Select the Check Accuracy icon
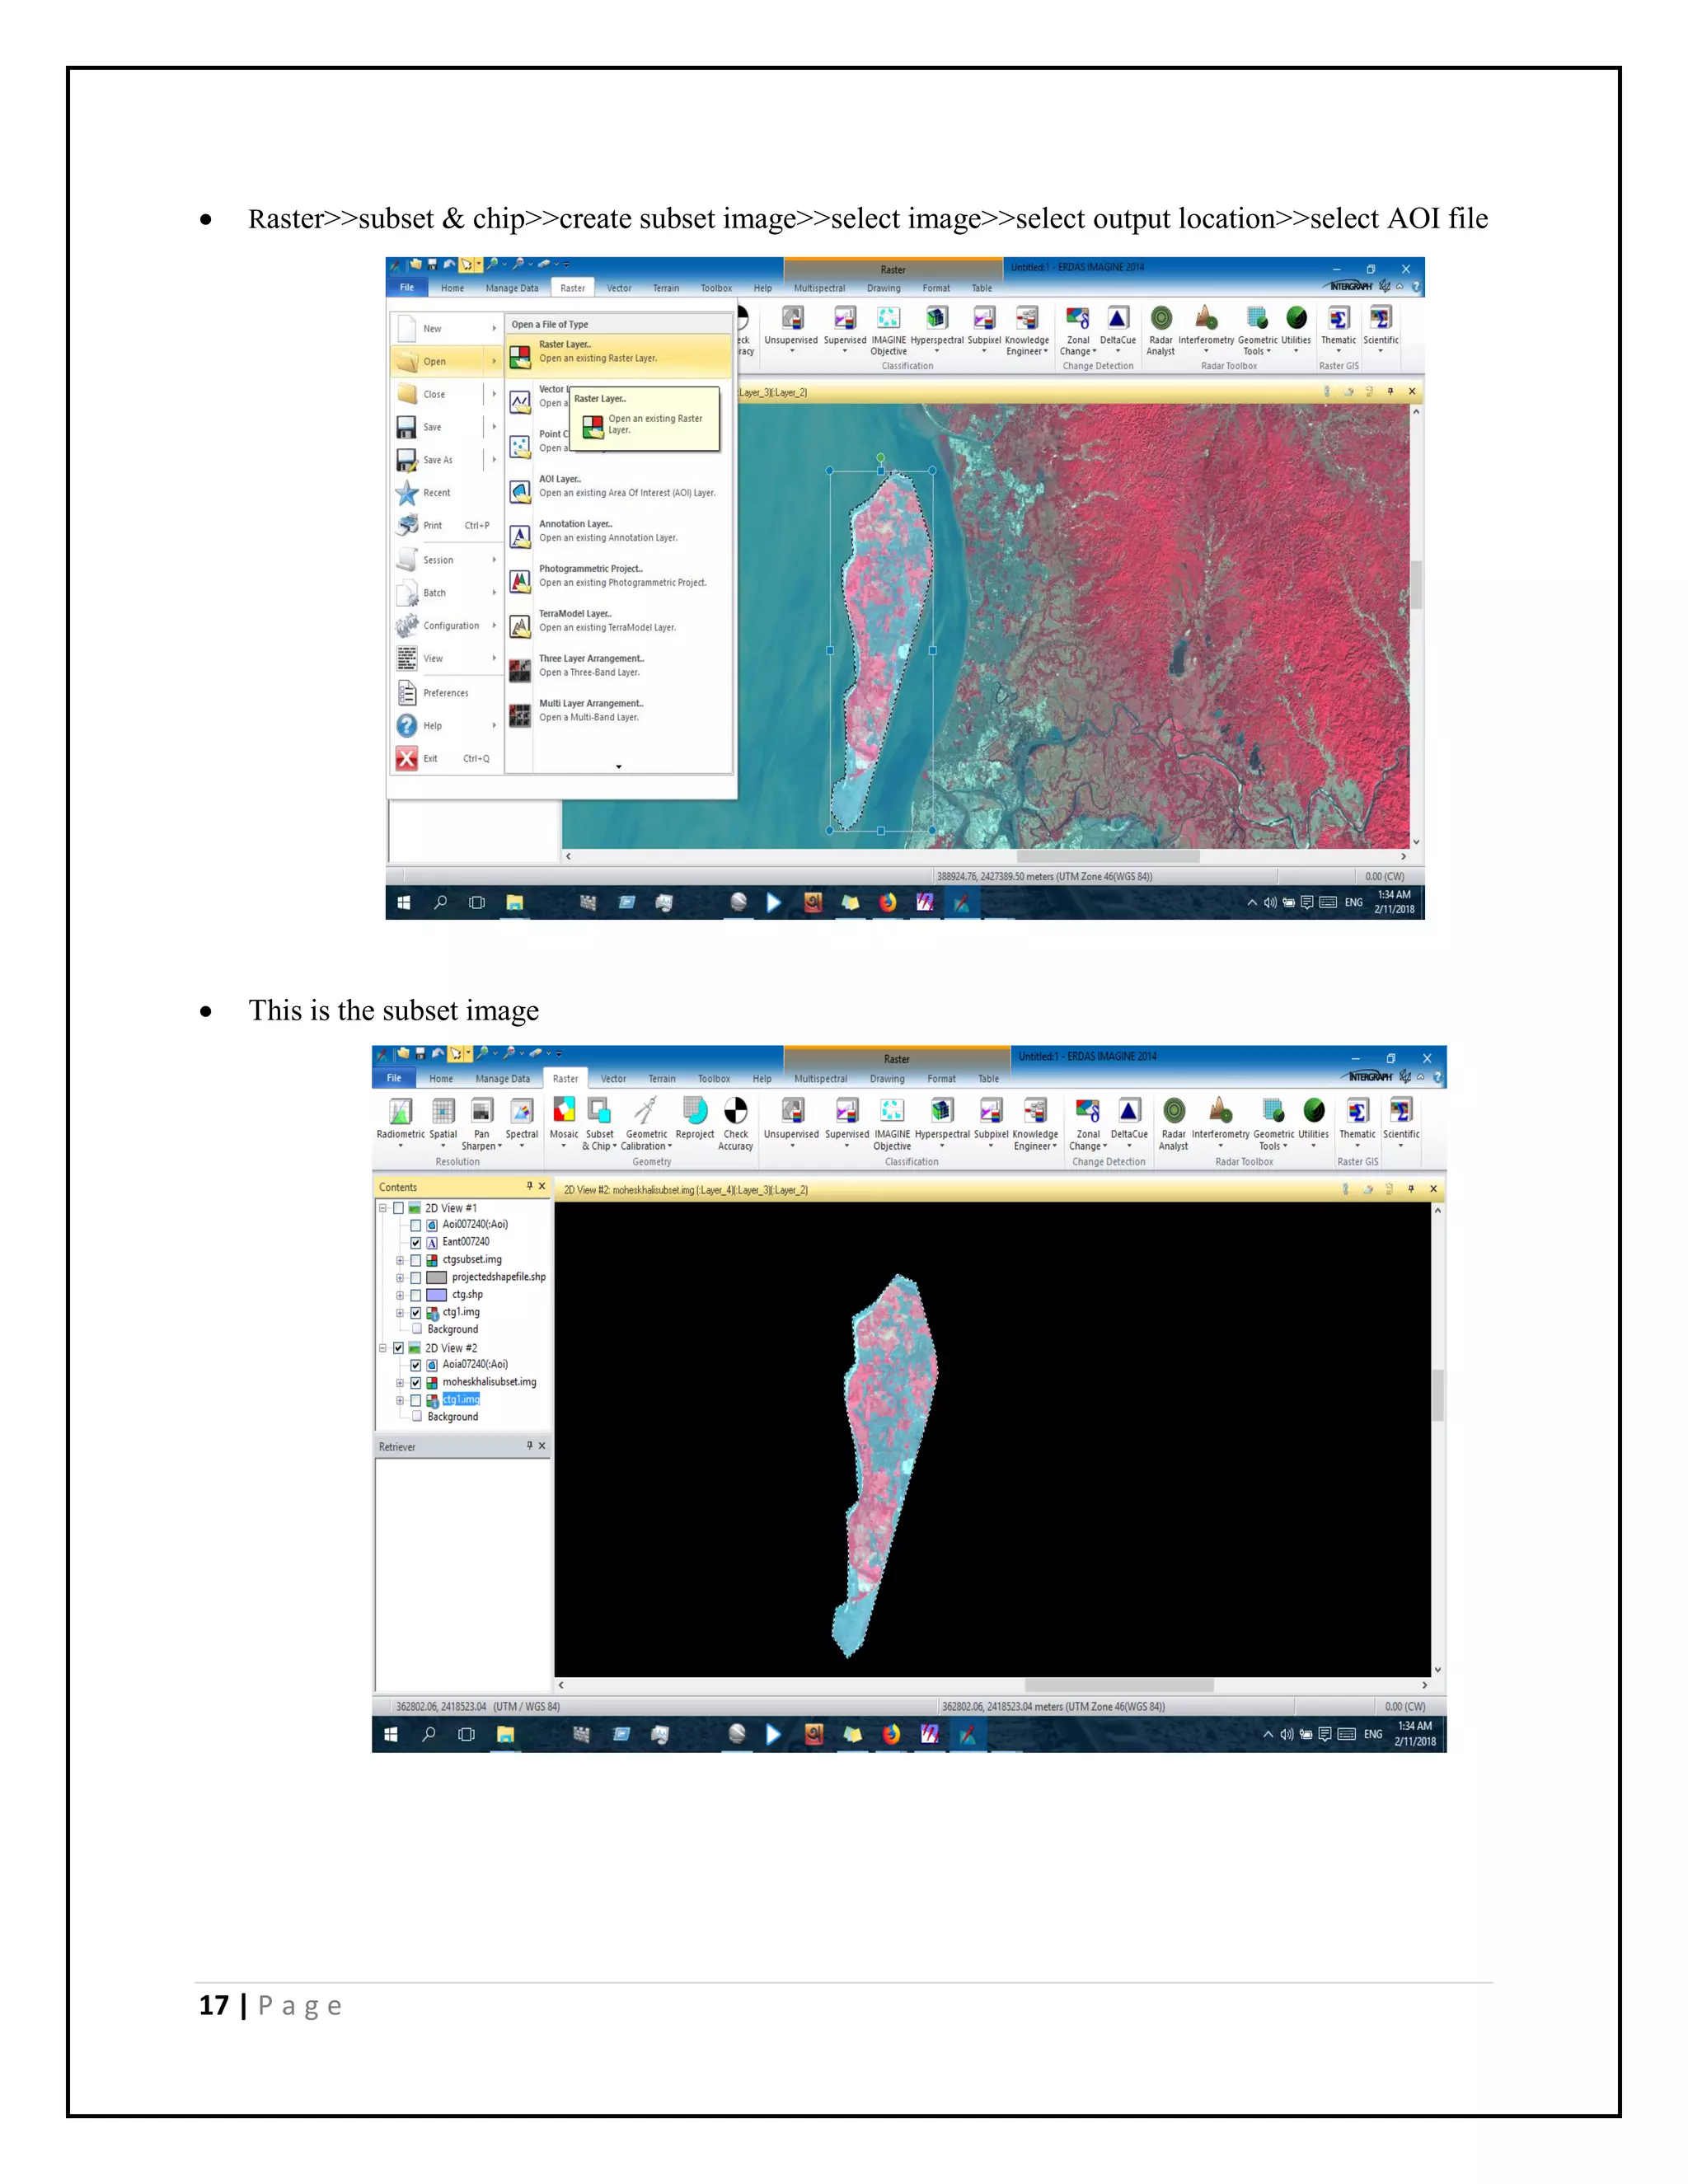 tap(735, 1111)
